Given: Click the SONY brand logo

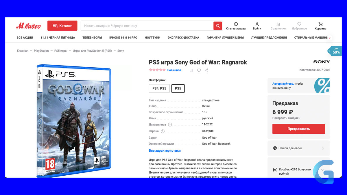Looking at the screenshot, I should (322, 62).
